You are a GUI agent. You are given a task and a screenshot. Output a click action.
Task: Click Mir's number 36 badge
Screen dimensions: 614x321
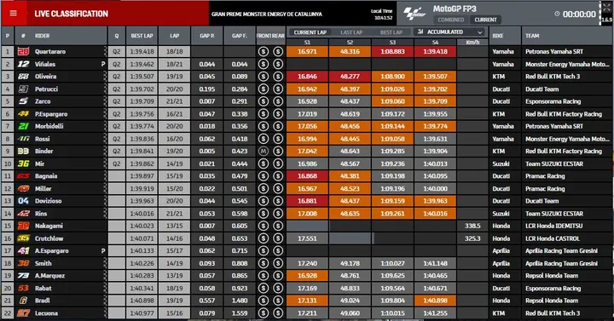click(23, 163)
